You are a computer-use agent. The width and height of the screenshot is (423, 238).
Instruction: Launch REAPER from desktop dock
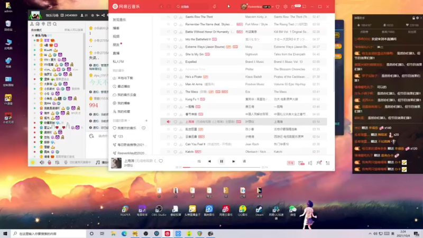point(125,210)
